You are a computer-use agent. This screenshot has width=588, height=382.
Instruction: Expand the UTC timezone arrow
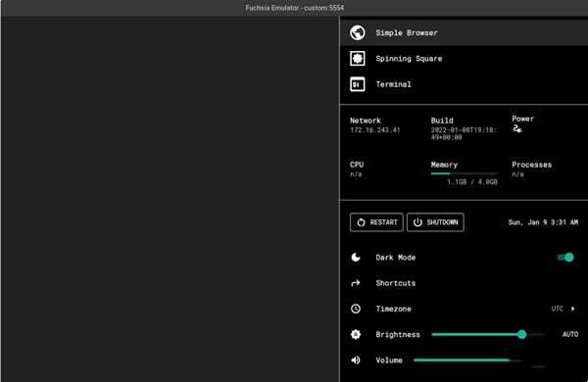coord(572,309)
